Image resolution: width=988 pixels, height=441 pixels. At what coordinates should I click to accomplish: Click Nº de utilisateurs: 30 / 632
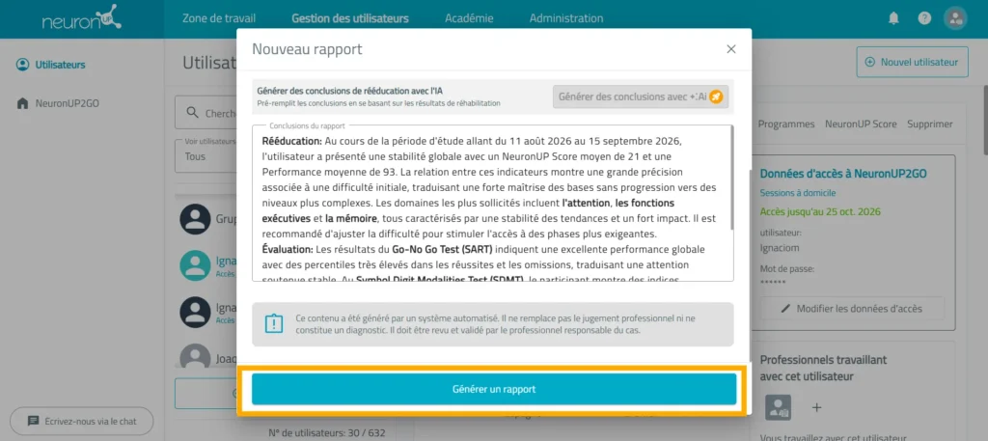tap(326, 433)
